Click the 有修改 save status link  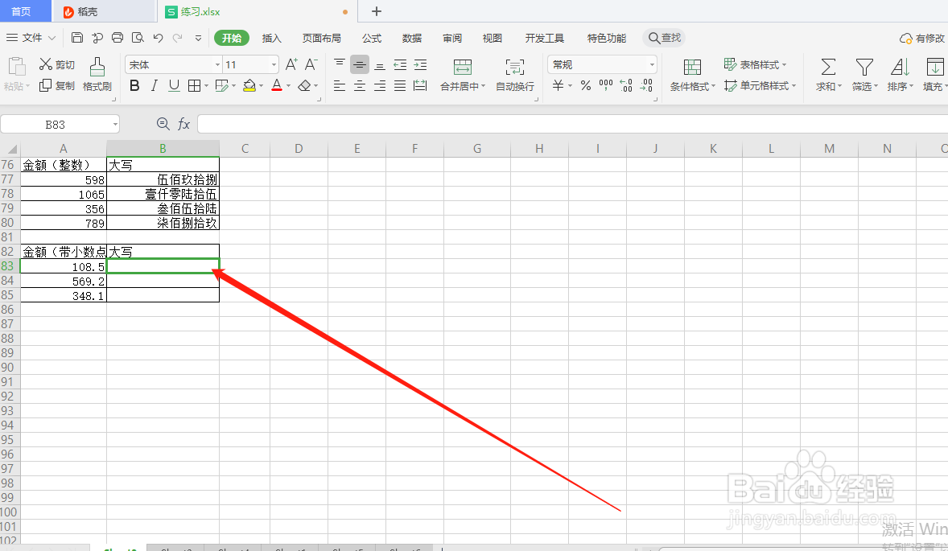click(x=923, y=38)
